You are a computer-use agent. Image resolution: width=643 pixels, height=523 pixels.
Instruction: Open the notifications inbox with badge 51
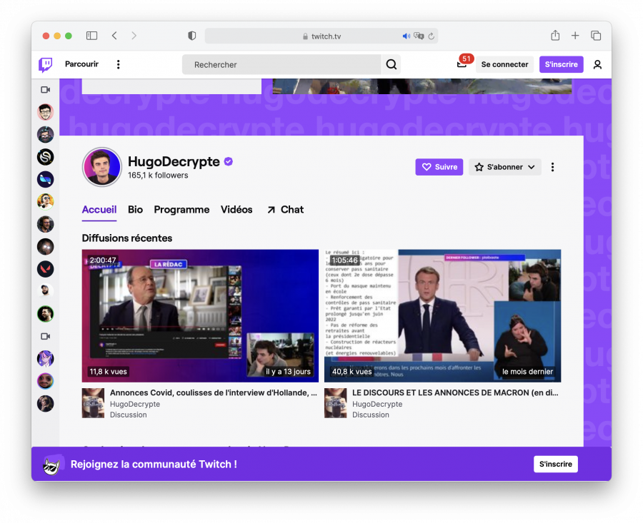462,64
